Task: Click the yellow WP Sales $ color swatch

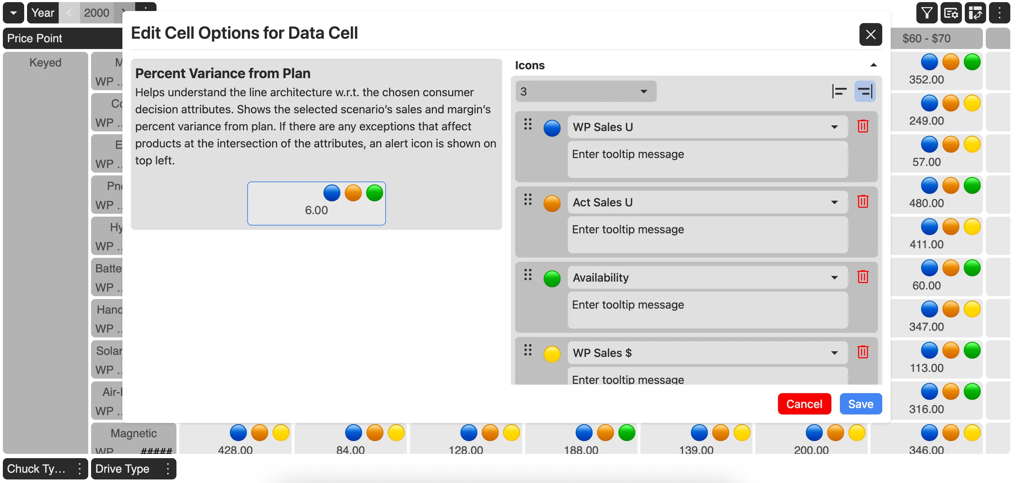Action: pyautogui.click(x=552, y=353)
